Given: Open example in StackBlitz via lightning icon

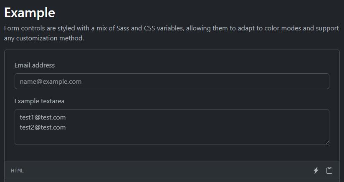Looking at the screenshot, I should click(x=316, y=170).
